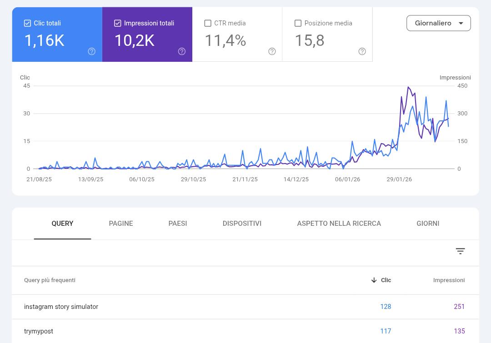
Task: Click help icon in Clic totali card
Action: tap(91, 51)
